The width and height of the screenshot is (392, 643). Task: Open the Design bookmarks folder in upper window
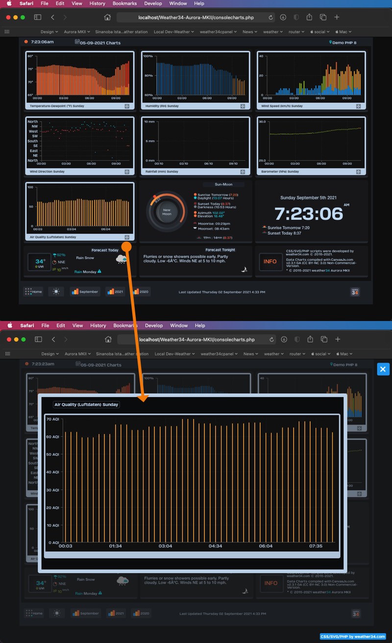(49, 31)
